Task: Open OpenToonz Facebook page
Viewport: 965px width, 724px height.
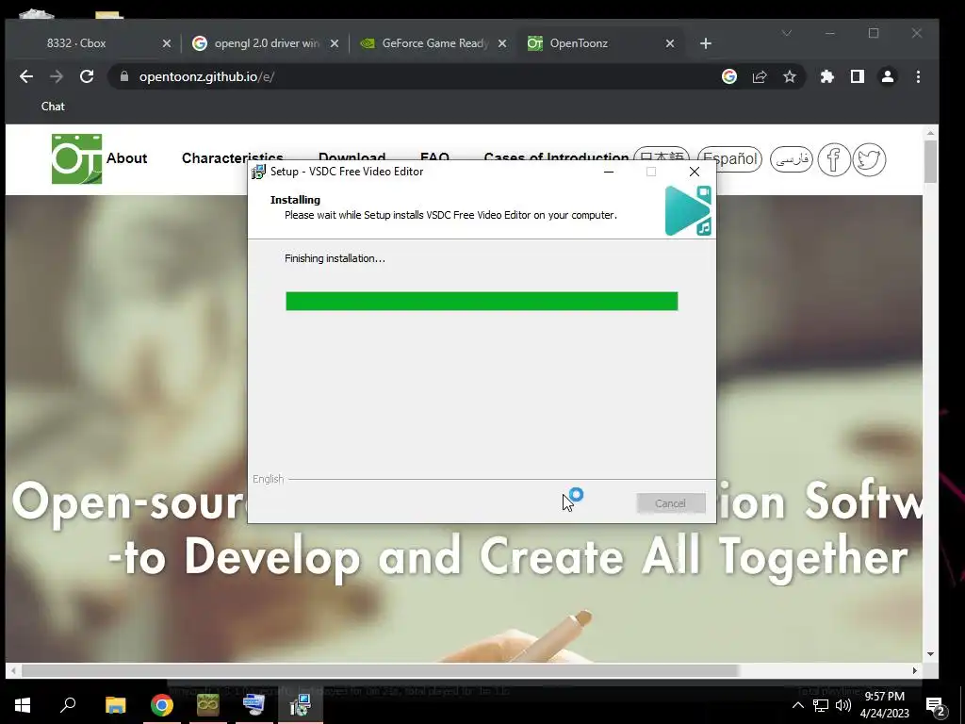Action: coord(834,159)
